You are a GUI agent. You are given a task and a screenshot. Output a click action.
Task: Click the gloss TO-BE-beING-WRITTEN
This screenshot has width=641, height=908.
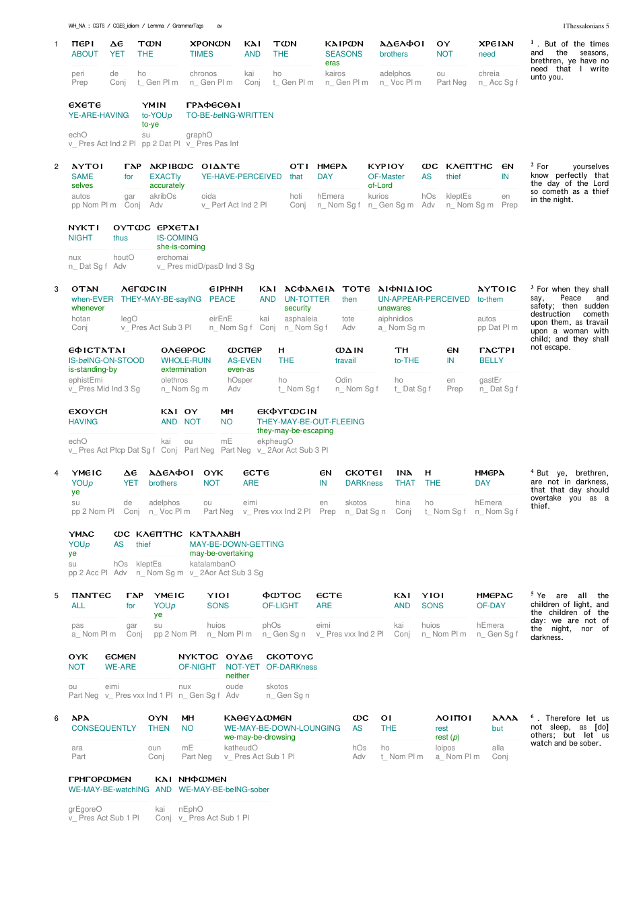230,115
